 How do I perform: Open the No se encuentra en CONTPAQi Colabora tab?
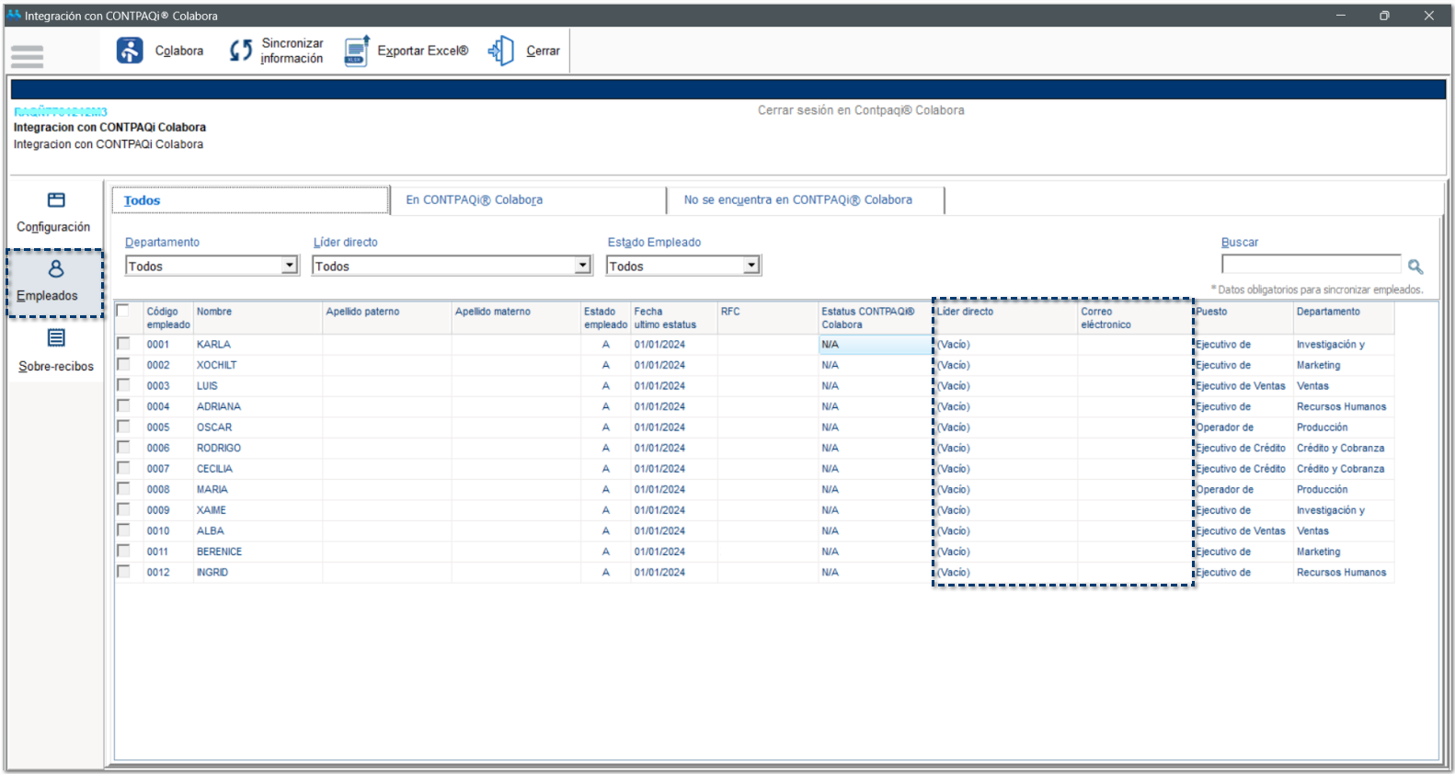[x=797, y=199]
